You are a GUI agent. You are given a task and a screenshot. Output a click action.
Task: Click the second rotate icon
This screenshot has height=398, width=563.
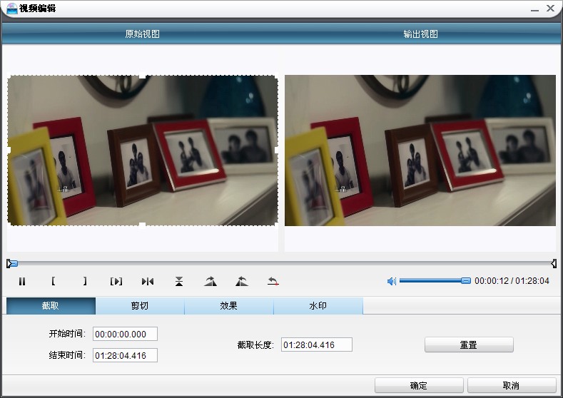(x=242, y=282)
